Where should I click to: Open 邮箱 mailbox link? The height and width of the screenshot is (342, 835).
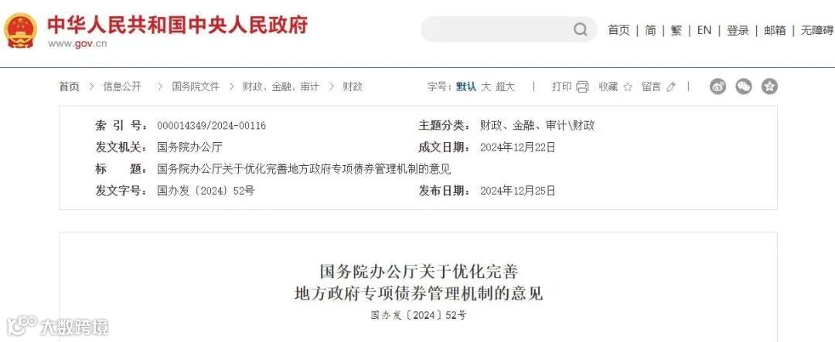775,30
